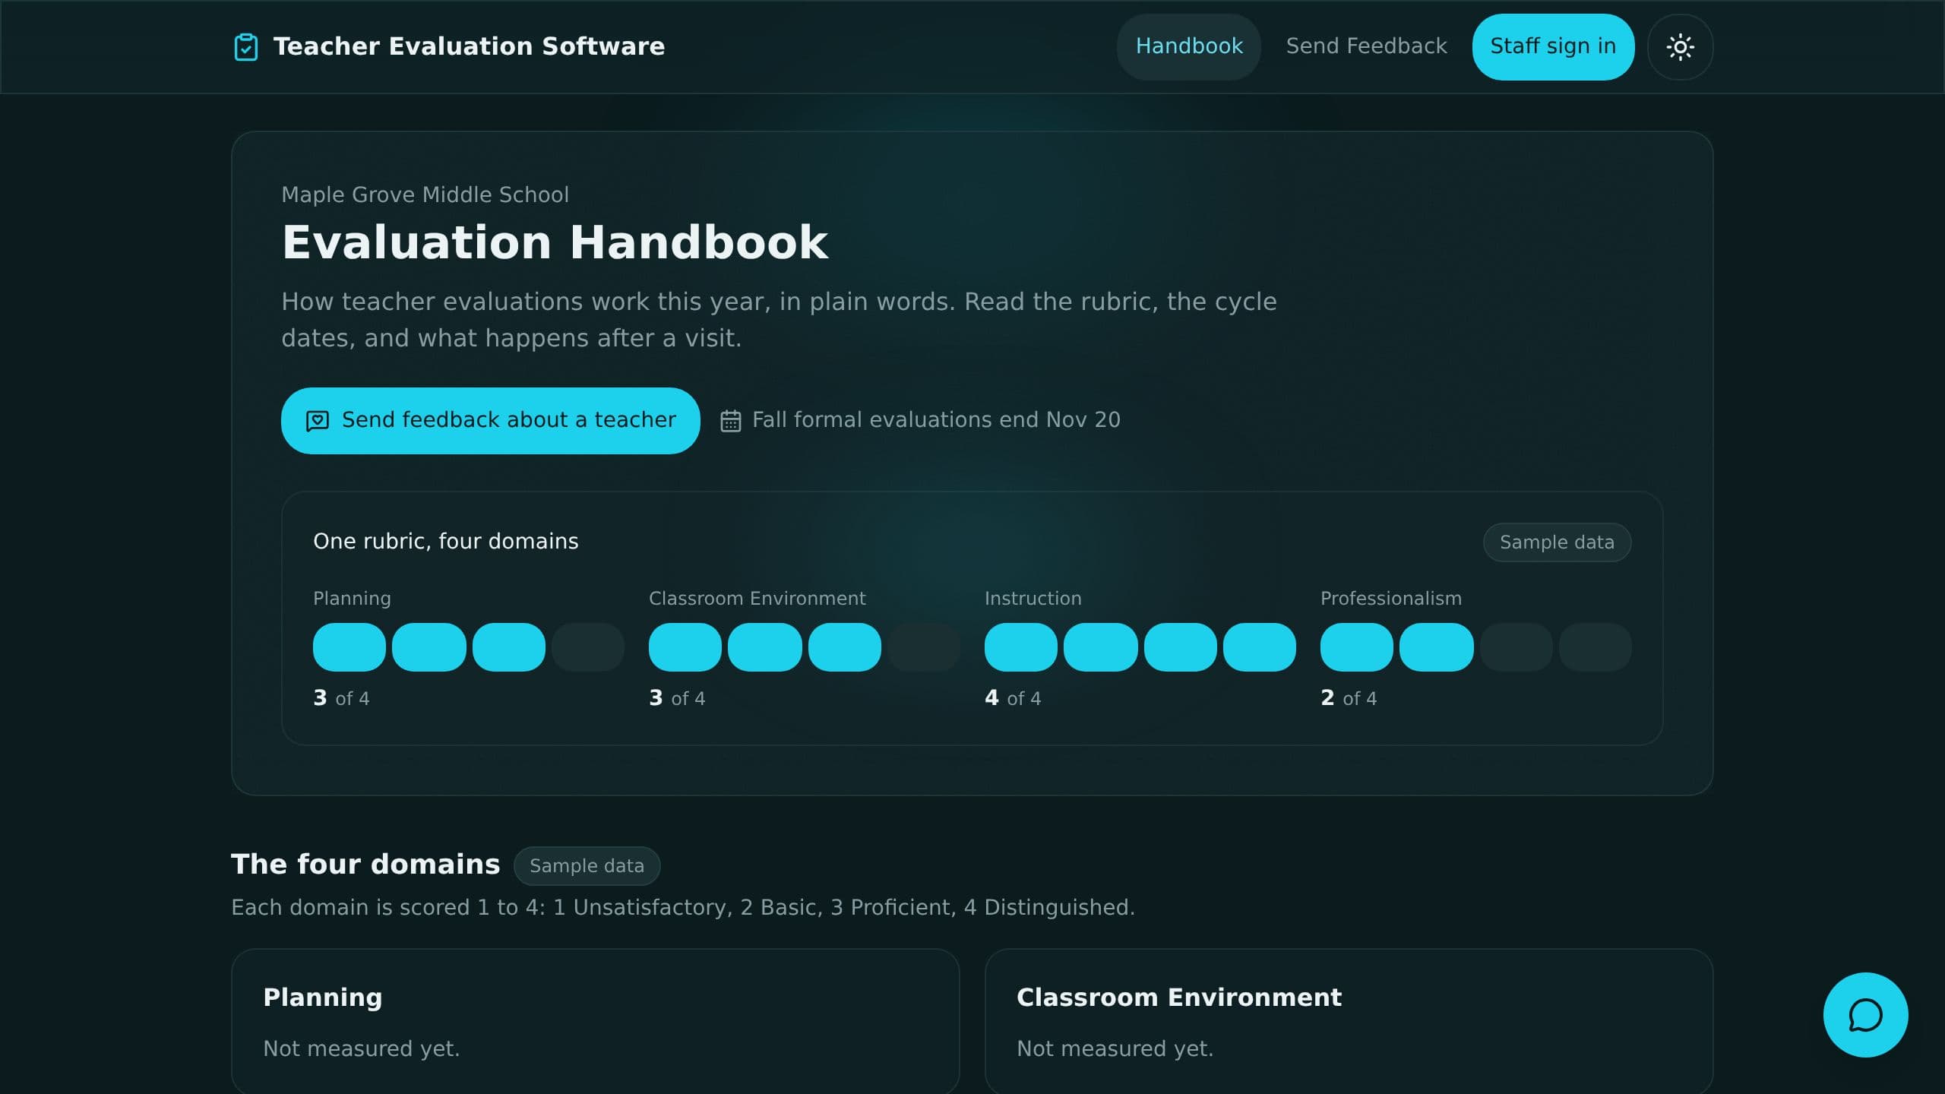Click the calendar icon beside Fall evaluations

point(730,421)
